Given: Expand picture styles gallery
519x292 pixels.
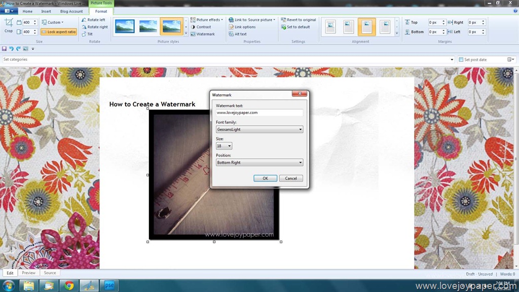Looking at the screenshot, I should (186, 33).
